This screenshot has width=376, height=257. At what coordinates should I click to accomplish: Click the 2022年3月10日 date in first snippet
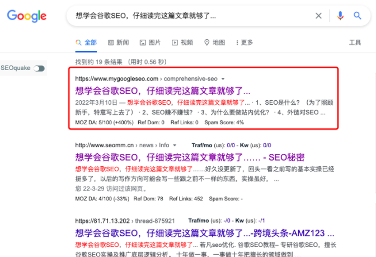(96, 102)
